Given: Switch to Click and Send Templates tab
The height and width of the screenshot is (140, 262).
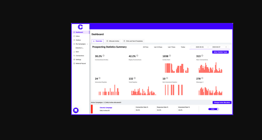Looking at the screenshot, I should (133, 41).
